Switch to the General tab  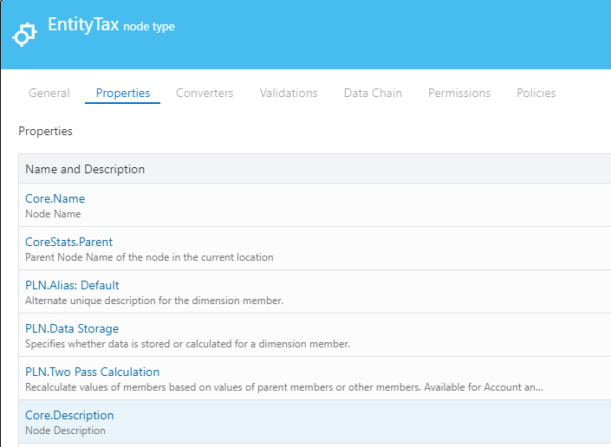tap(49, 93)
